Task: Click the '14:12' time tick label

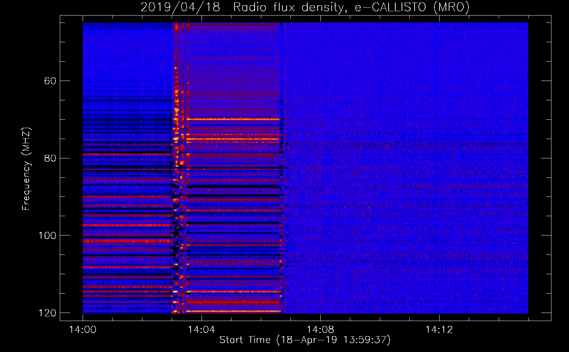Action: 439,329
